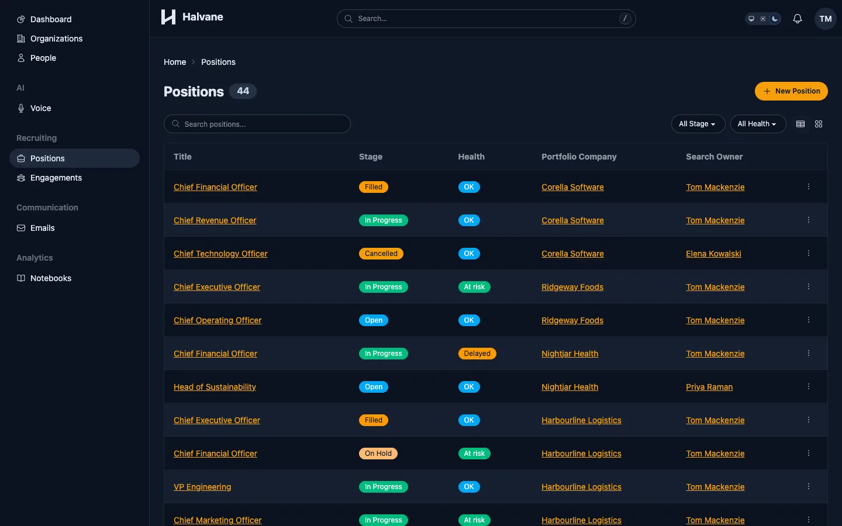Switch to the table list view icon
The image size is (842, 526).
(800, 124)
